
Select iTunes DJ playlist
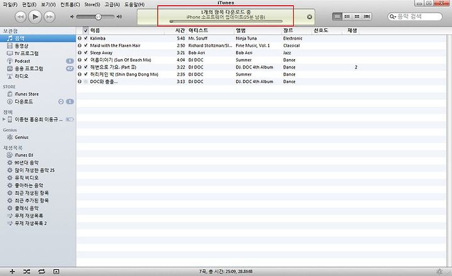click(x=38, y=155)
